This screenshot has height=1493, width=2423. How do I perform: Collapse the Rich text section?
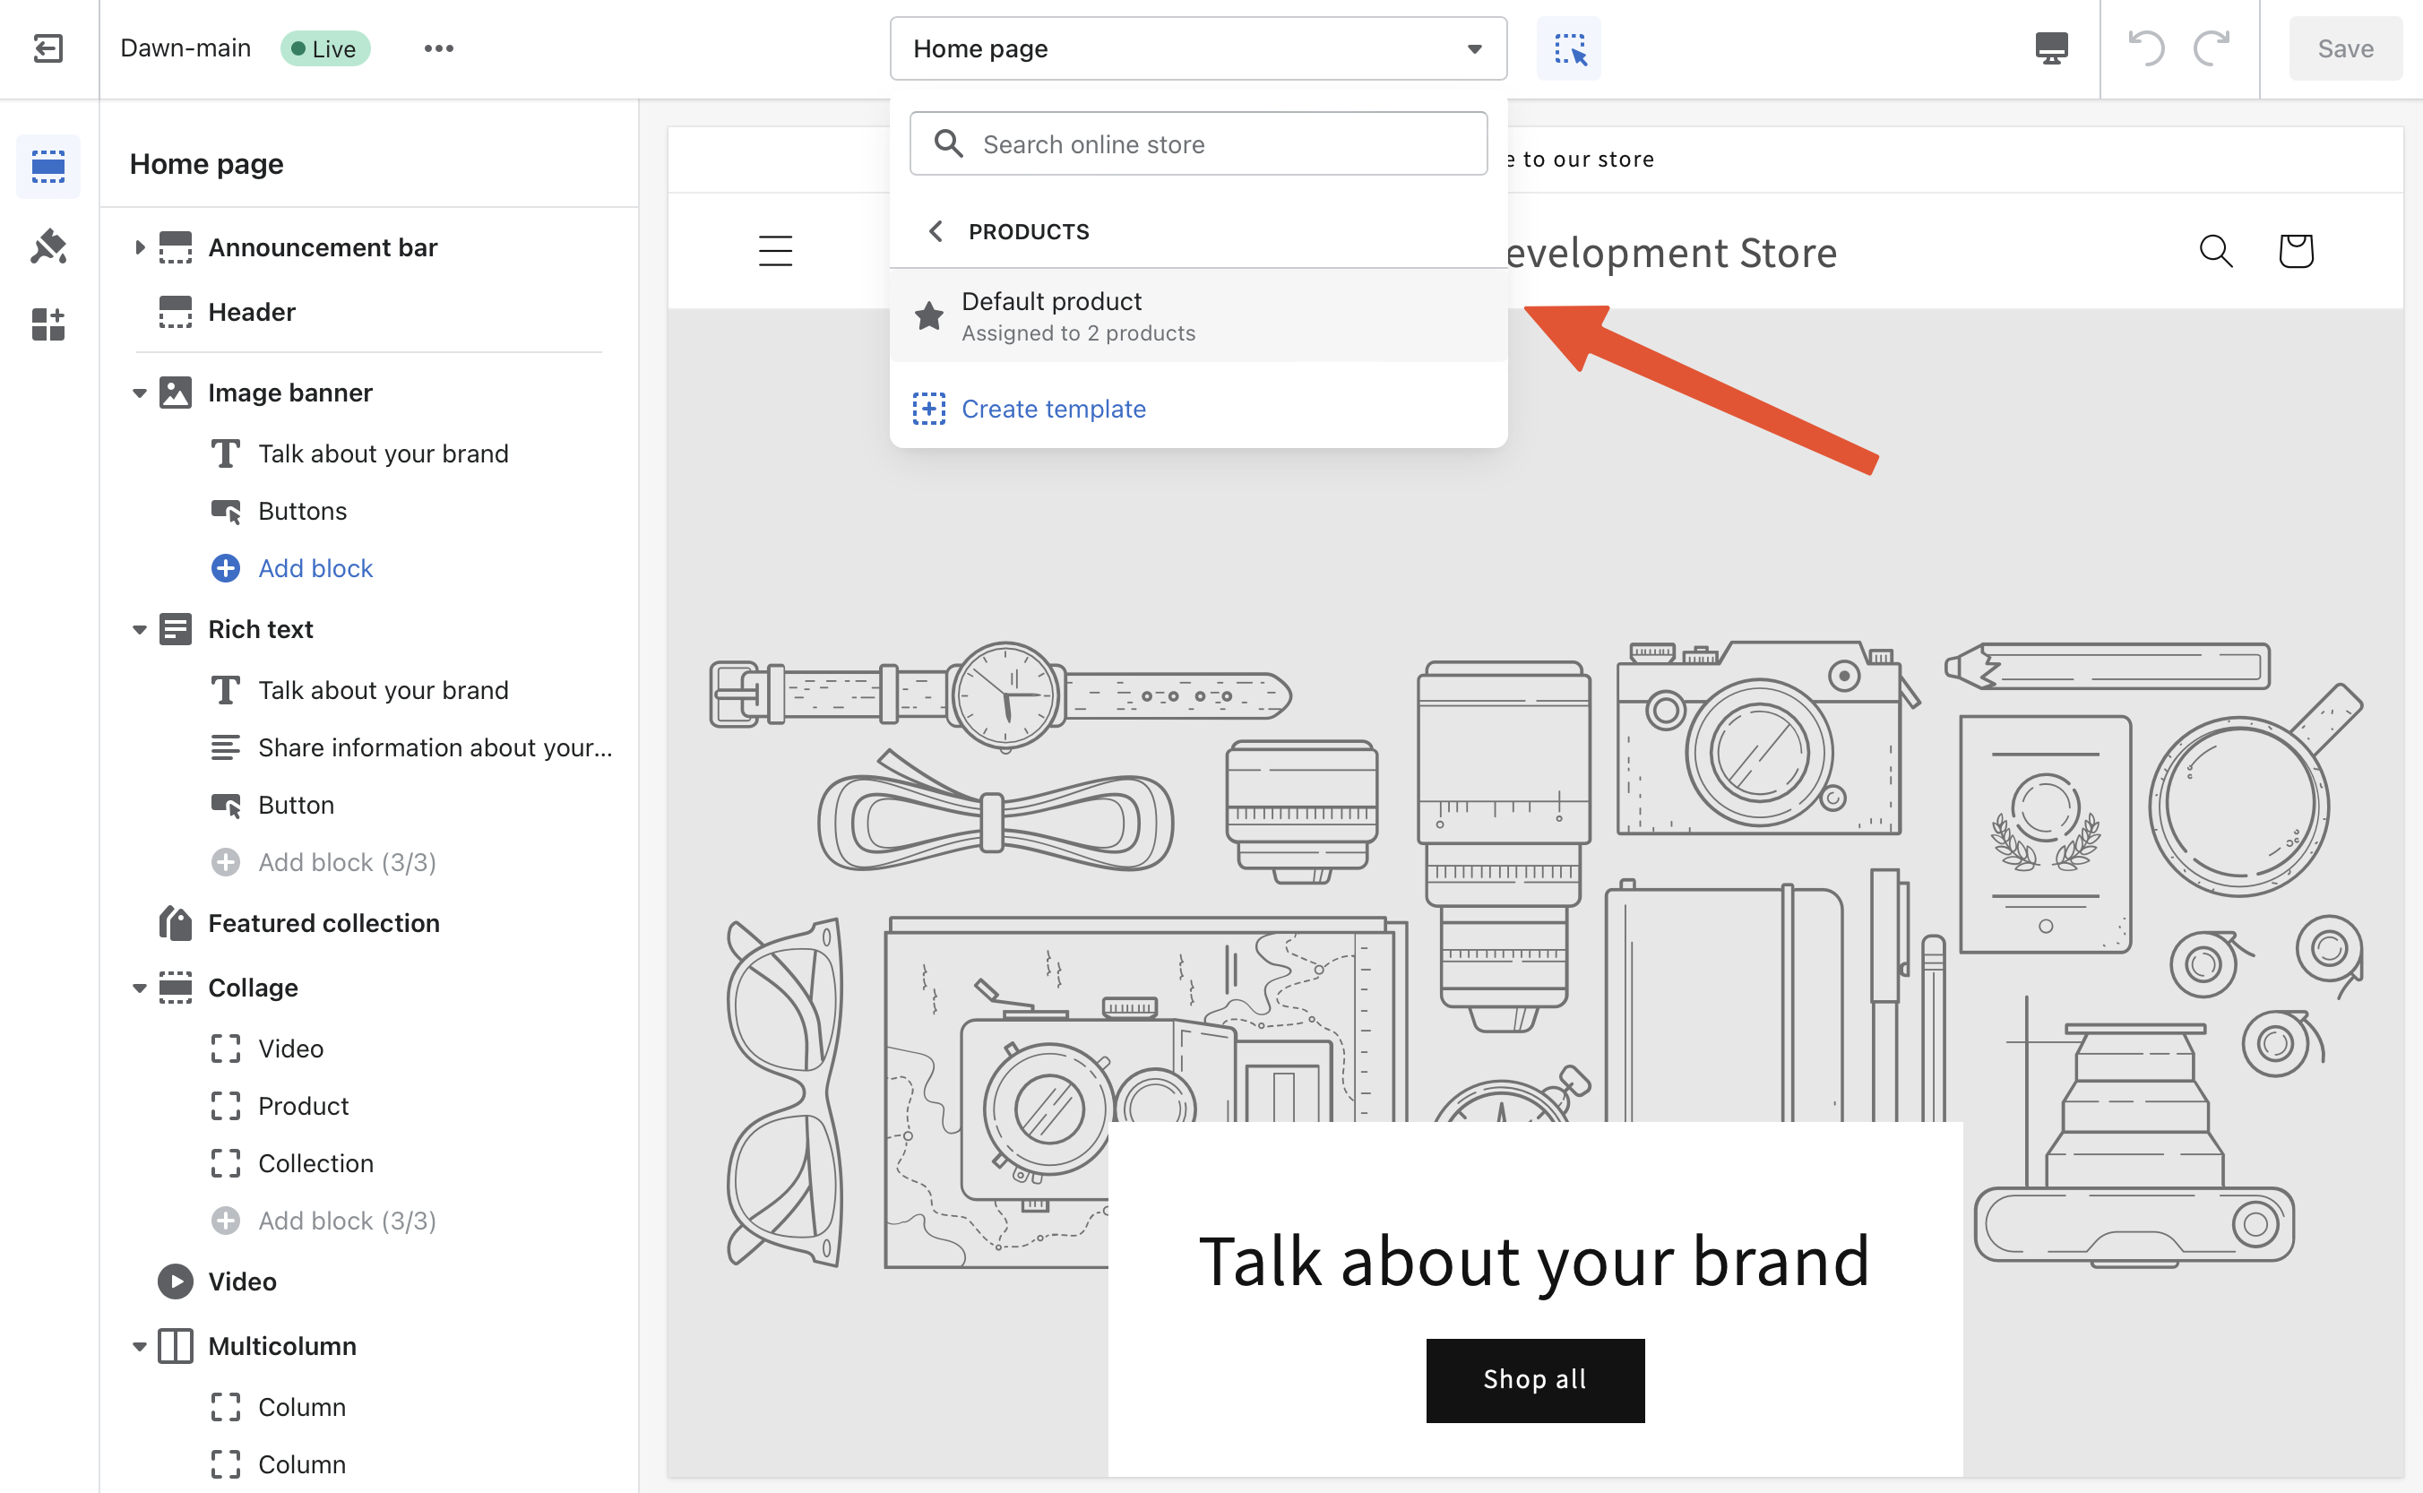[x=140, y=629]
